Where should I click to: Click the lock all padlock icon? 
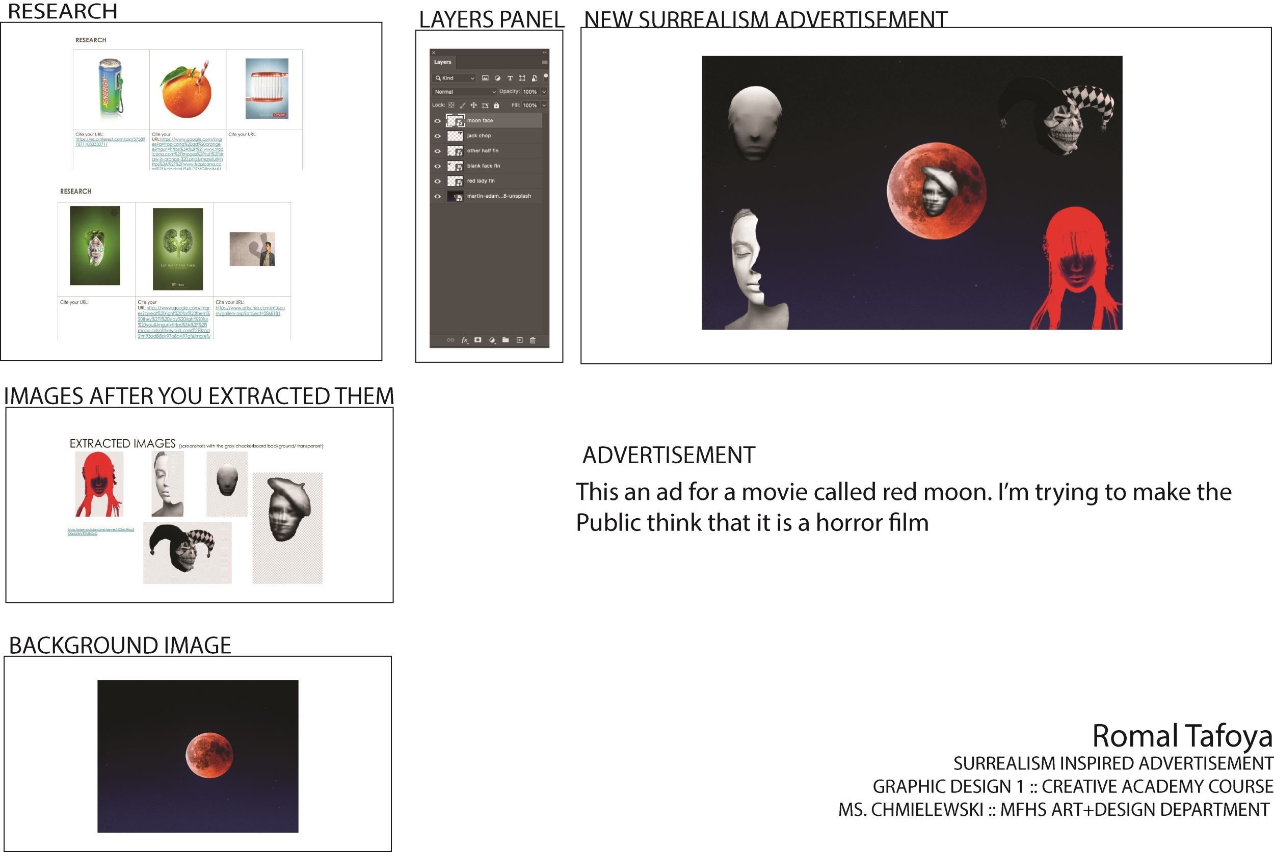pyautogui.click(x=496, y=105)
